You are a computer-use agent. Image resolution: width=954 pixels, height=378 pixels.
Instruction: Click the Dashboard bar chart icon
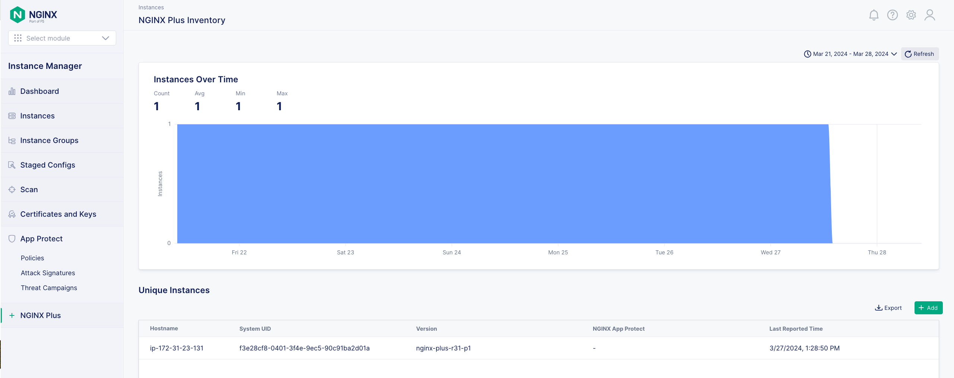click(x=12, y=91)
